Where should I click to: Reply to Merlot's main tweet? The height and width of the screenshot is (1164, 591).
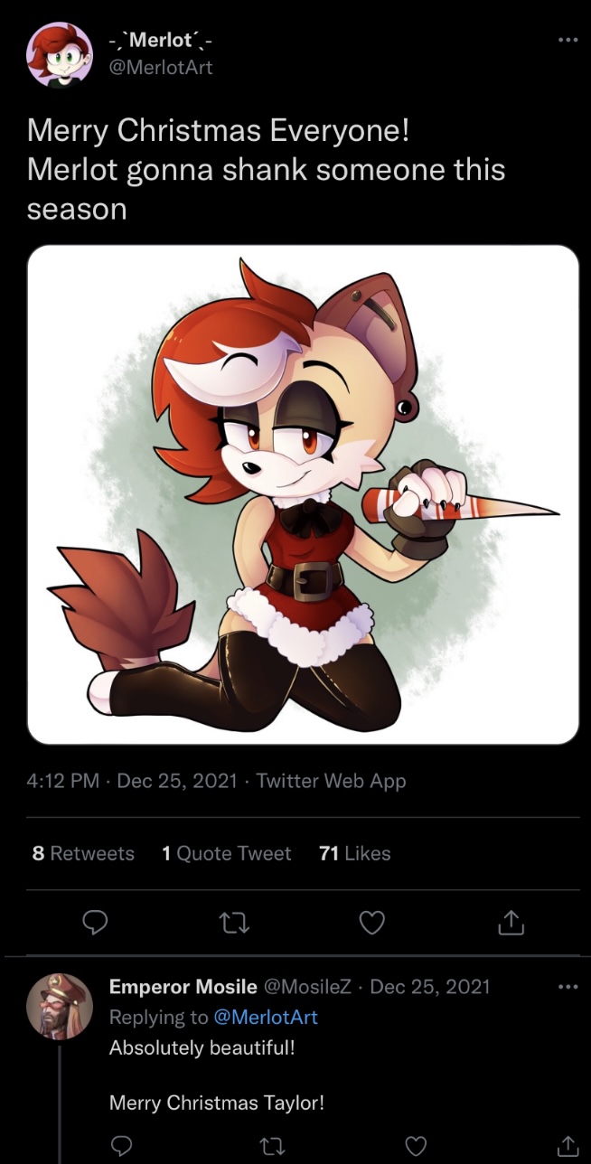click(x=95, y=923)
